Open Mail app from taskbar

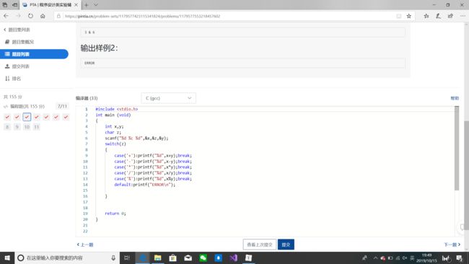(188, 258)
